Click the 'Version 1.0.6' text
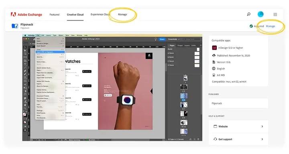This screenshot has width=289, height=154. (224, 62)
